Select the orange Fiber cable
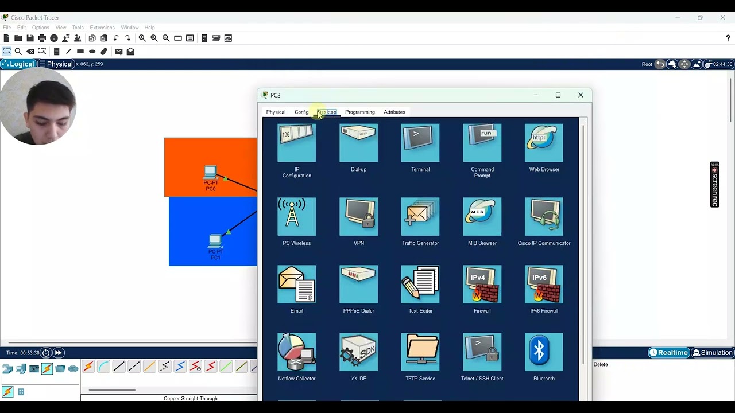The height and width of the screenshot is (413, 735). [149, 367]
